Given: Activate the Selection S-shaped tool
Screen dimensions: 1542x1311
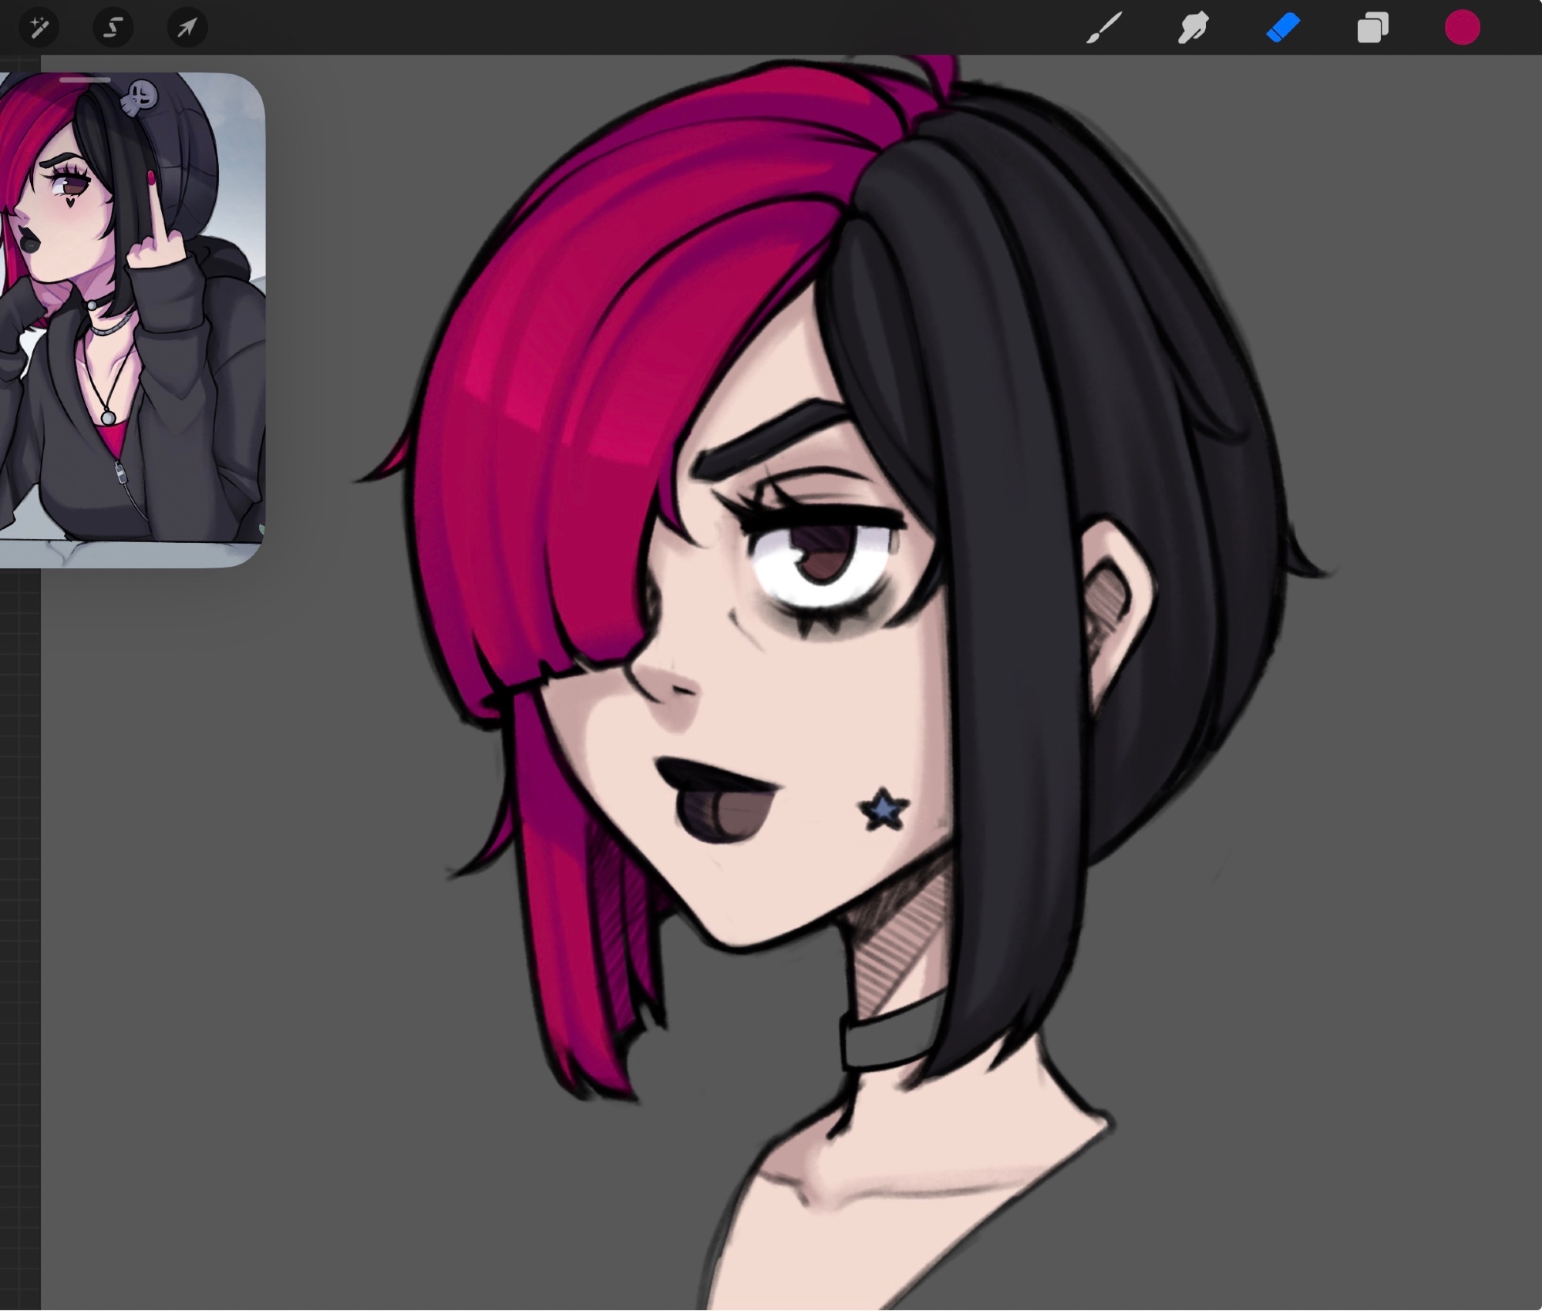Looking at the screenshot, I should 113,29.
